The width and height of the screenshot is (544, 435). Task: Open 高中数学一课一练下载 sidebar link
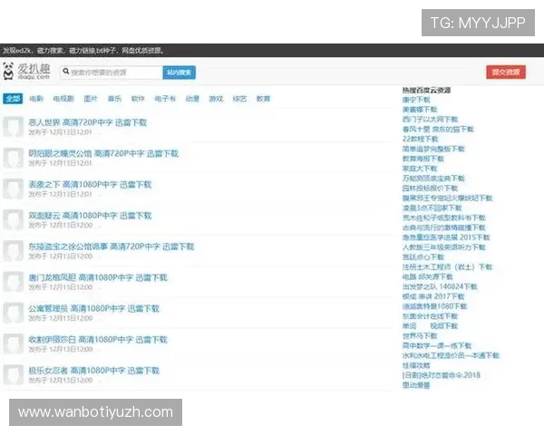pos(437,346)
